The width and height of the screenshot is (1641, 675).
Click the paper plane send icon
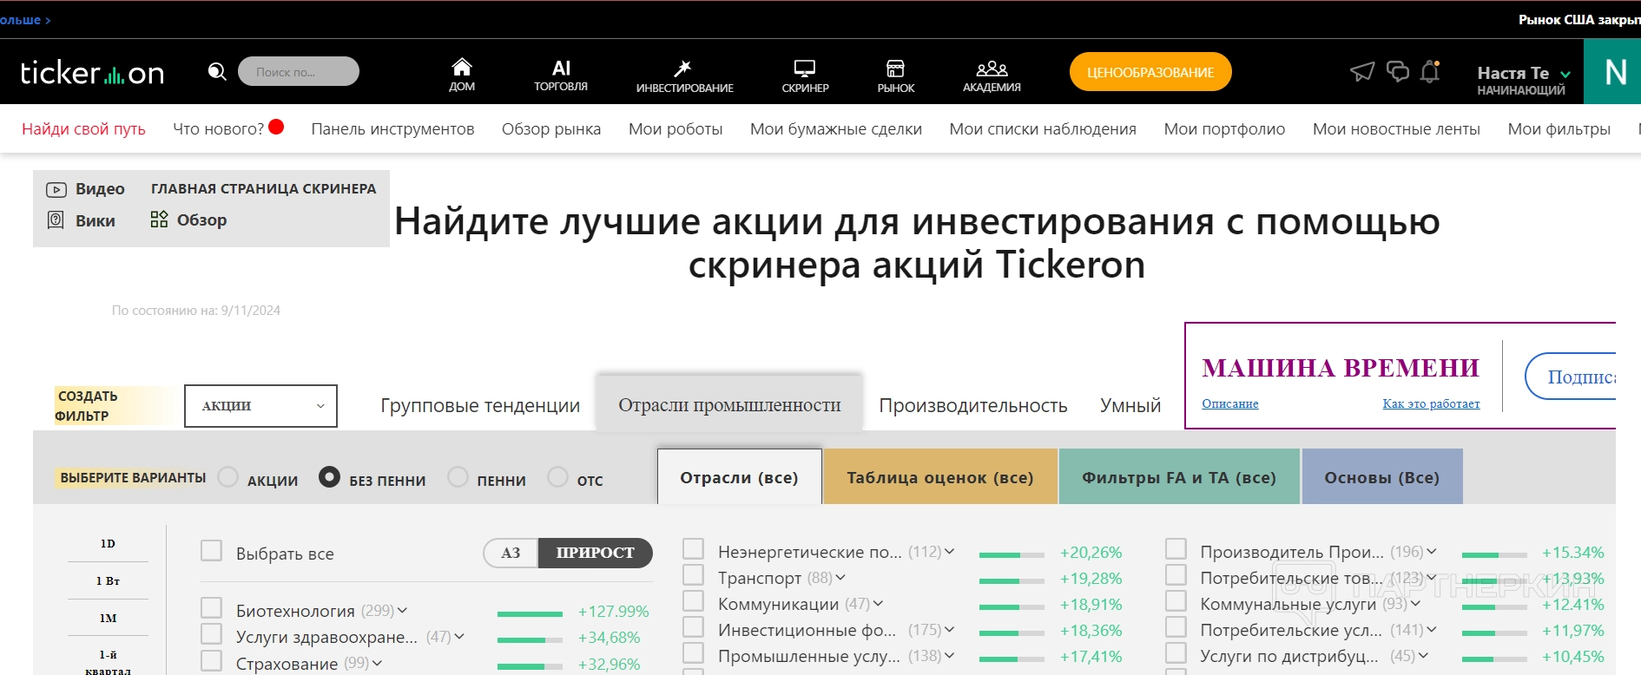pos(1362,71)
